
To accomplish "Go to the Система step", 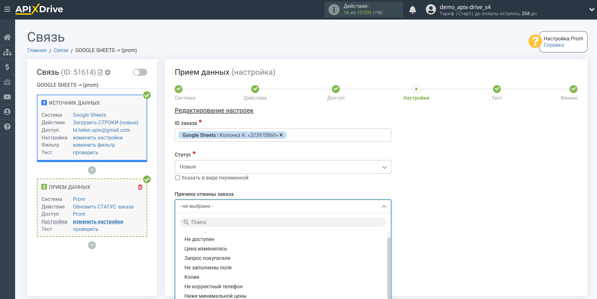I will click(x=179, y=89).
